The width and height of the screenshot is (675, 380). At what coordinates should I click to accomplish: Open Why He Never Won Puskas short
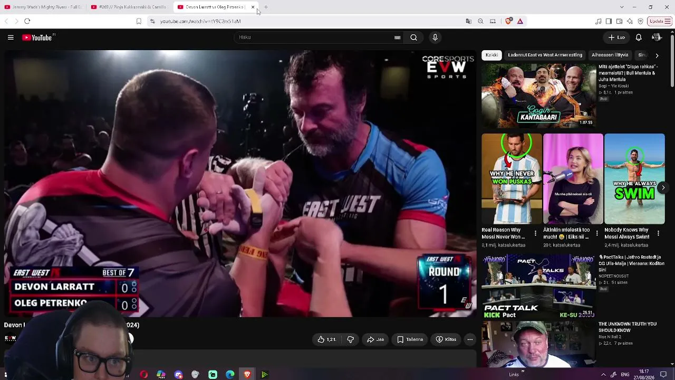pyautogui.click(x=512, y=178)
